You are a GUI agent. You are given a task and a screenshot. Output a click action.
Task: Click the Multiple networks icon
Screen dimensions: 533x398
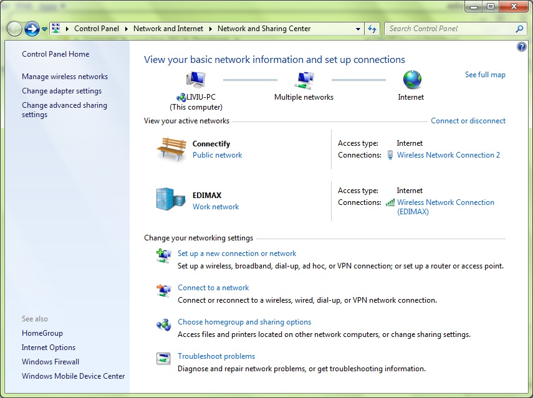point(304,80)
